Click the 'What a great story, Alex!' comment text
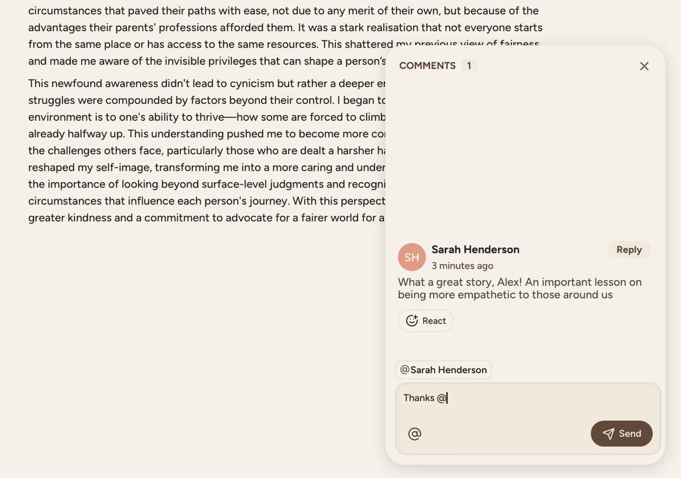Image resolution: width=681 pixels, height=478 pixels. (x=519, y=288)
